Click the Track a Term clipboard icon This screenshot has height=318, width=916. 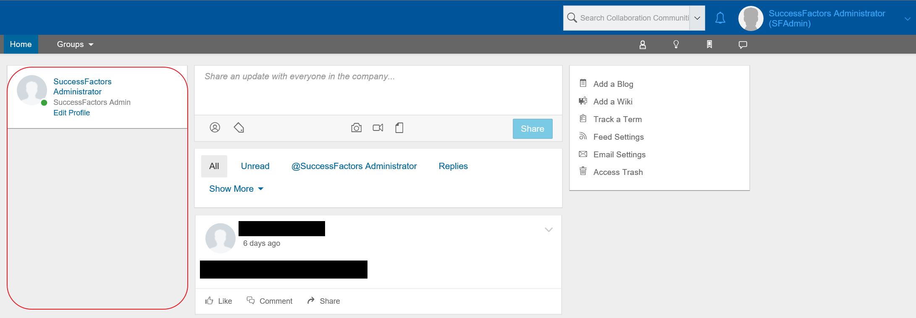pos(583,118)
